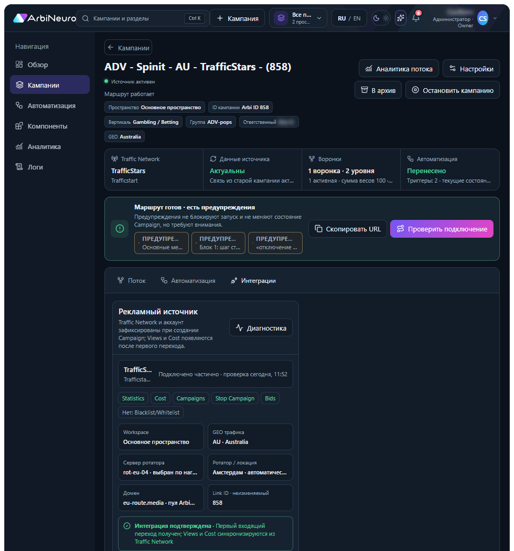Switch to dark theme moon icon
The image size is (514, 551).
(x=376, y=18)
